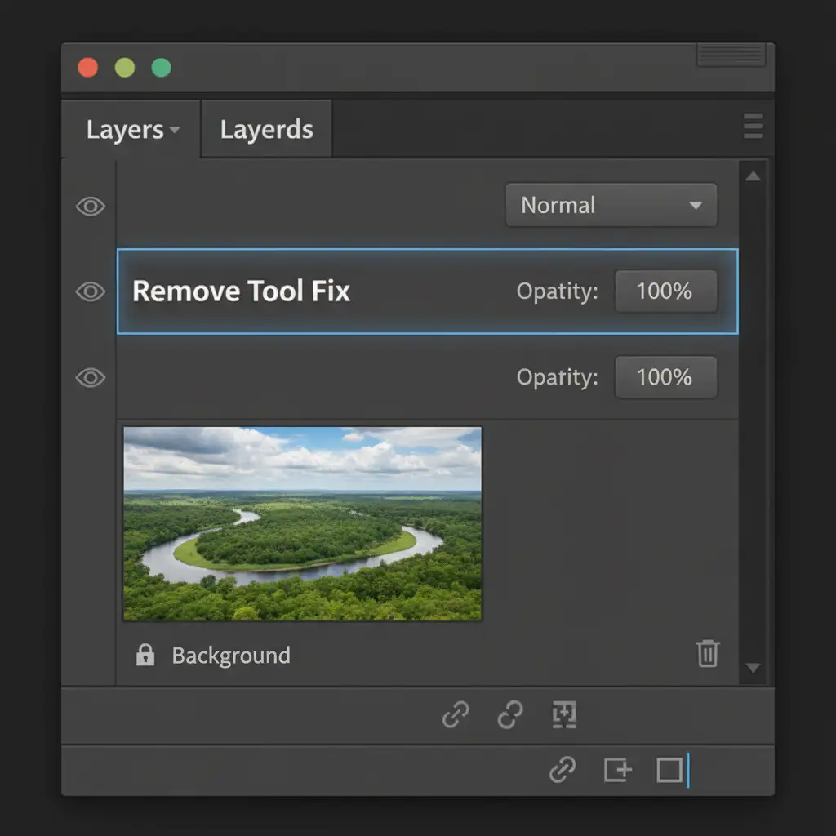Image resolution: width=836 pixels, height=836 pixels.
Task: Toggle visibility eye of the layer below Remove Tool Fix
Action: point(91,377)
